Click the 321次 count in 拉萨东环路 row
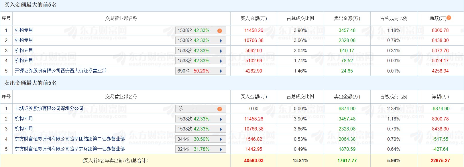This screenshot has width=464, height=167. pos(184,149)
